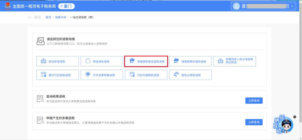Open 增值税制度性留抵退税 entry
The image size is (302, 140).
pos(146,61)
